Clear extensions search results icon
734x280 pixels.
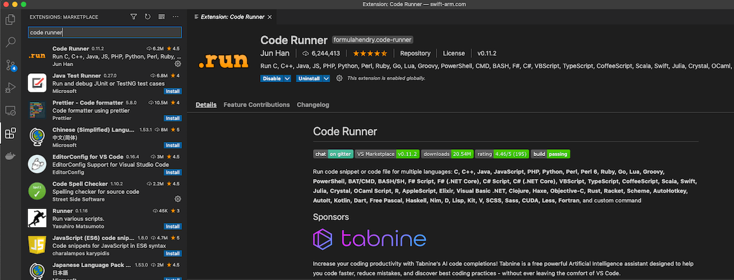(x=162, y=17)
